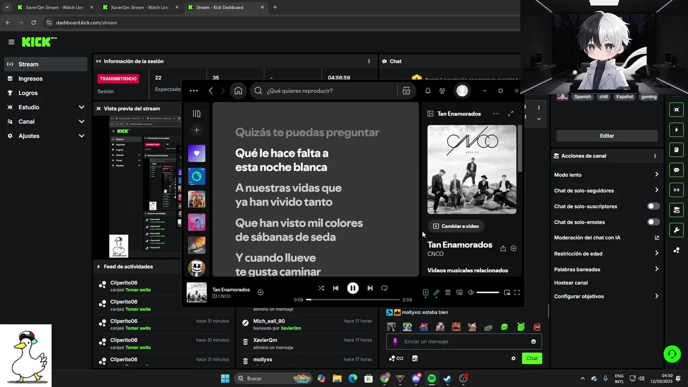Open Ingresos in Kick sidebar
This screenshot has height=387, width=688.
tap(45, 78)
